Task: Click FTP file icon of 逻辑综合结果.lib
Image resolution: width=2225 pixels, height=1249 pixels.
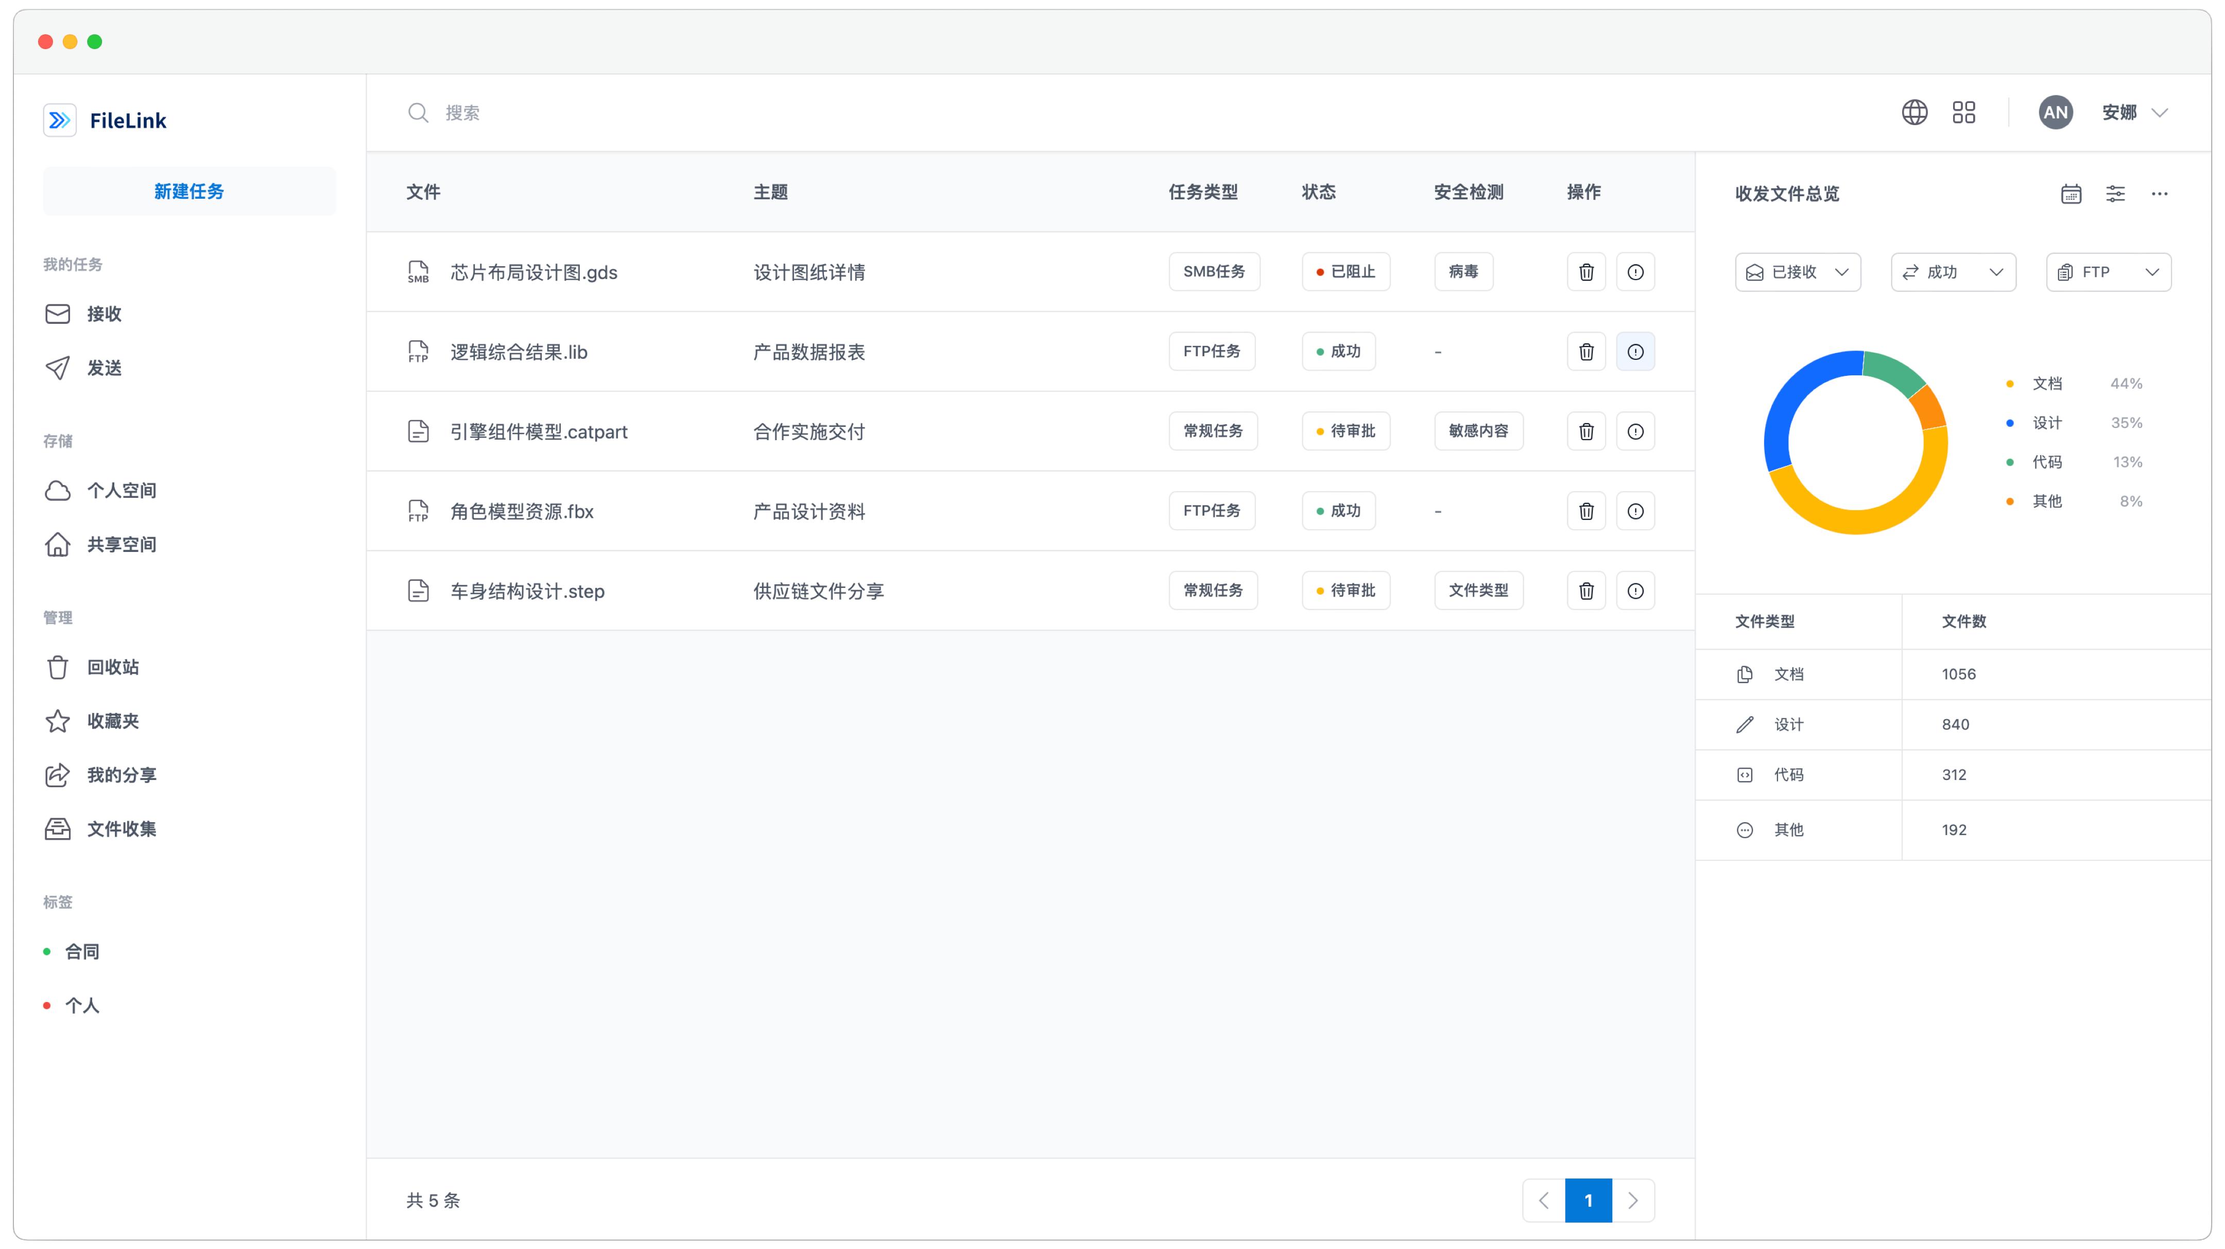Action: (418, 352)
